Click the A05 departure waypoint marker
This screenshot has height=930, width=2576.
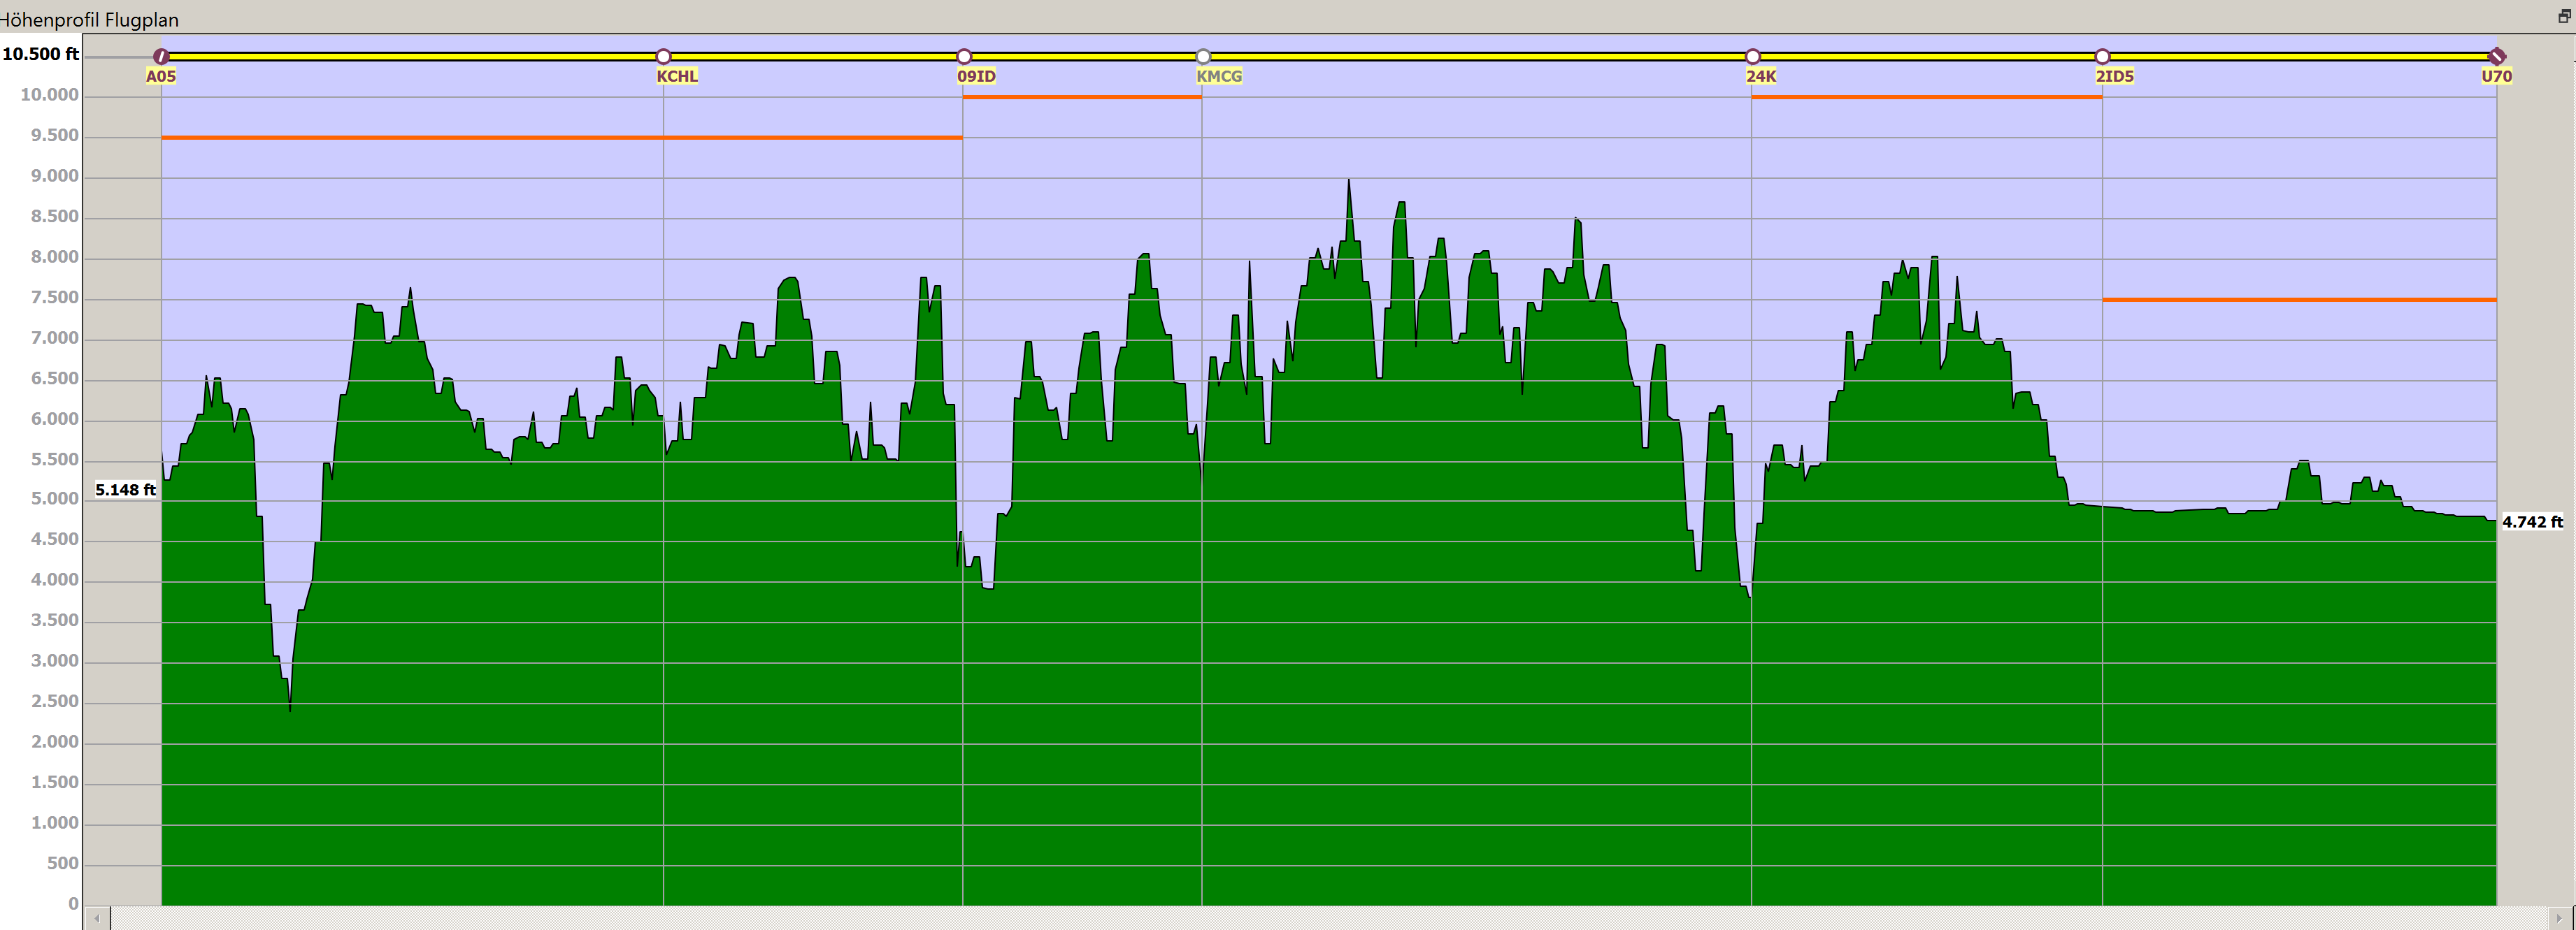click(161, 57)
